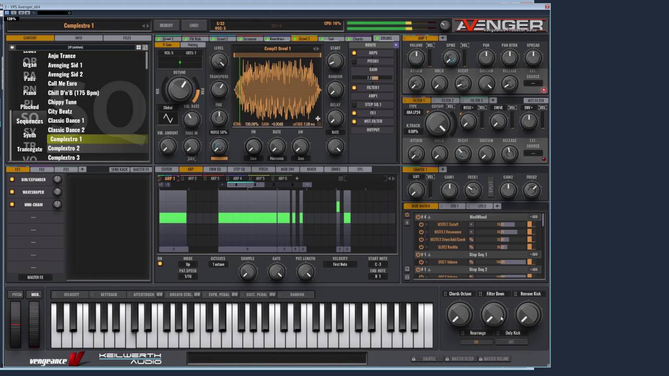669x376 pixels.
Task: Switch the browser to grid view icon
Action: click(x=139, y=47)
